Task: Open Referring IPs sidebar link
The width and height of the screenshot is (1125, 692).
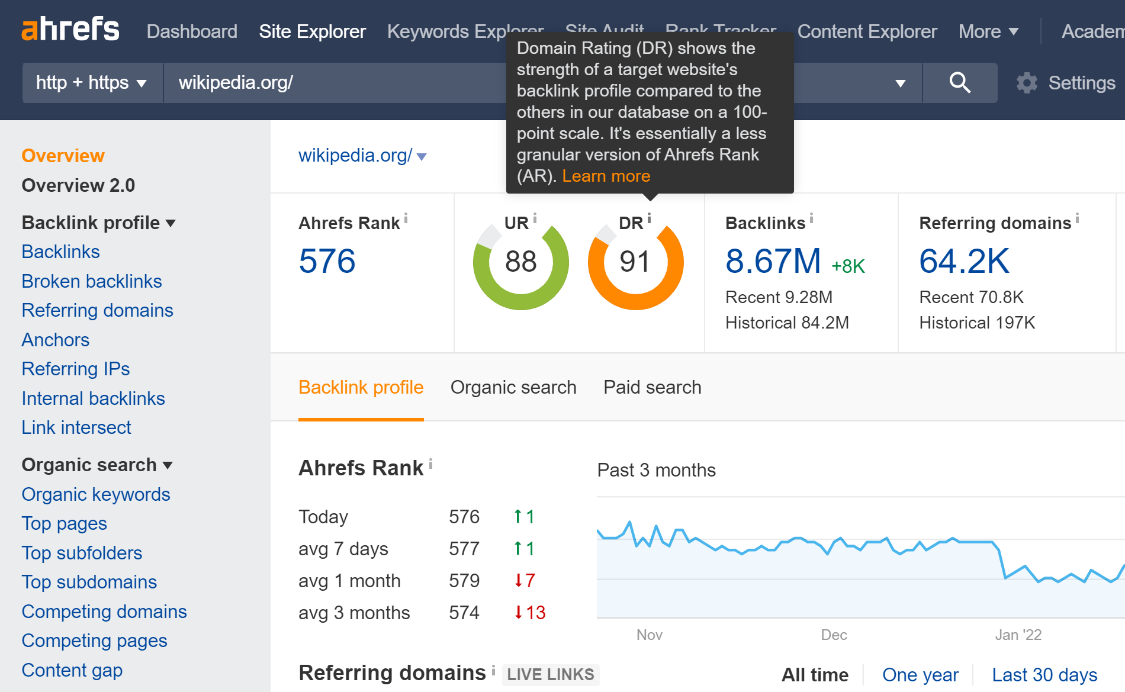Action: tap(76, 369)
